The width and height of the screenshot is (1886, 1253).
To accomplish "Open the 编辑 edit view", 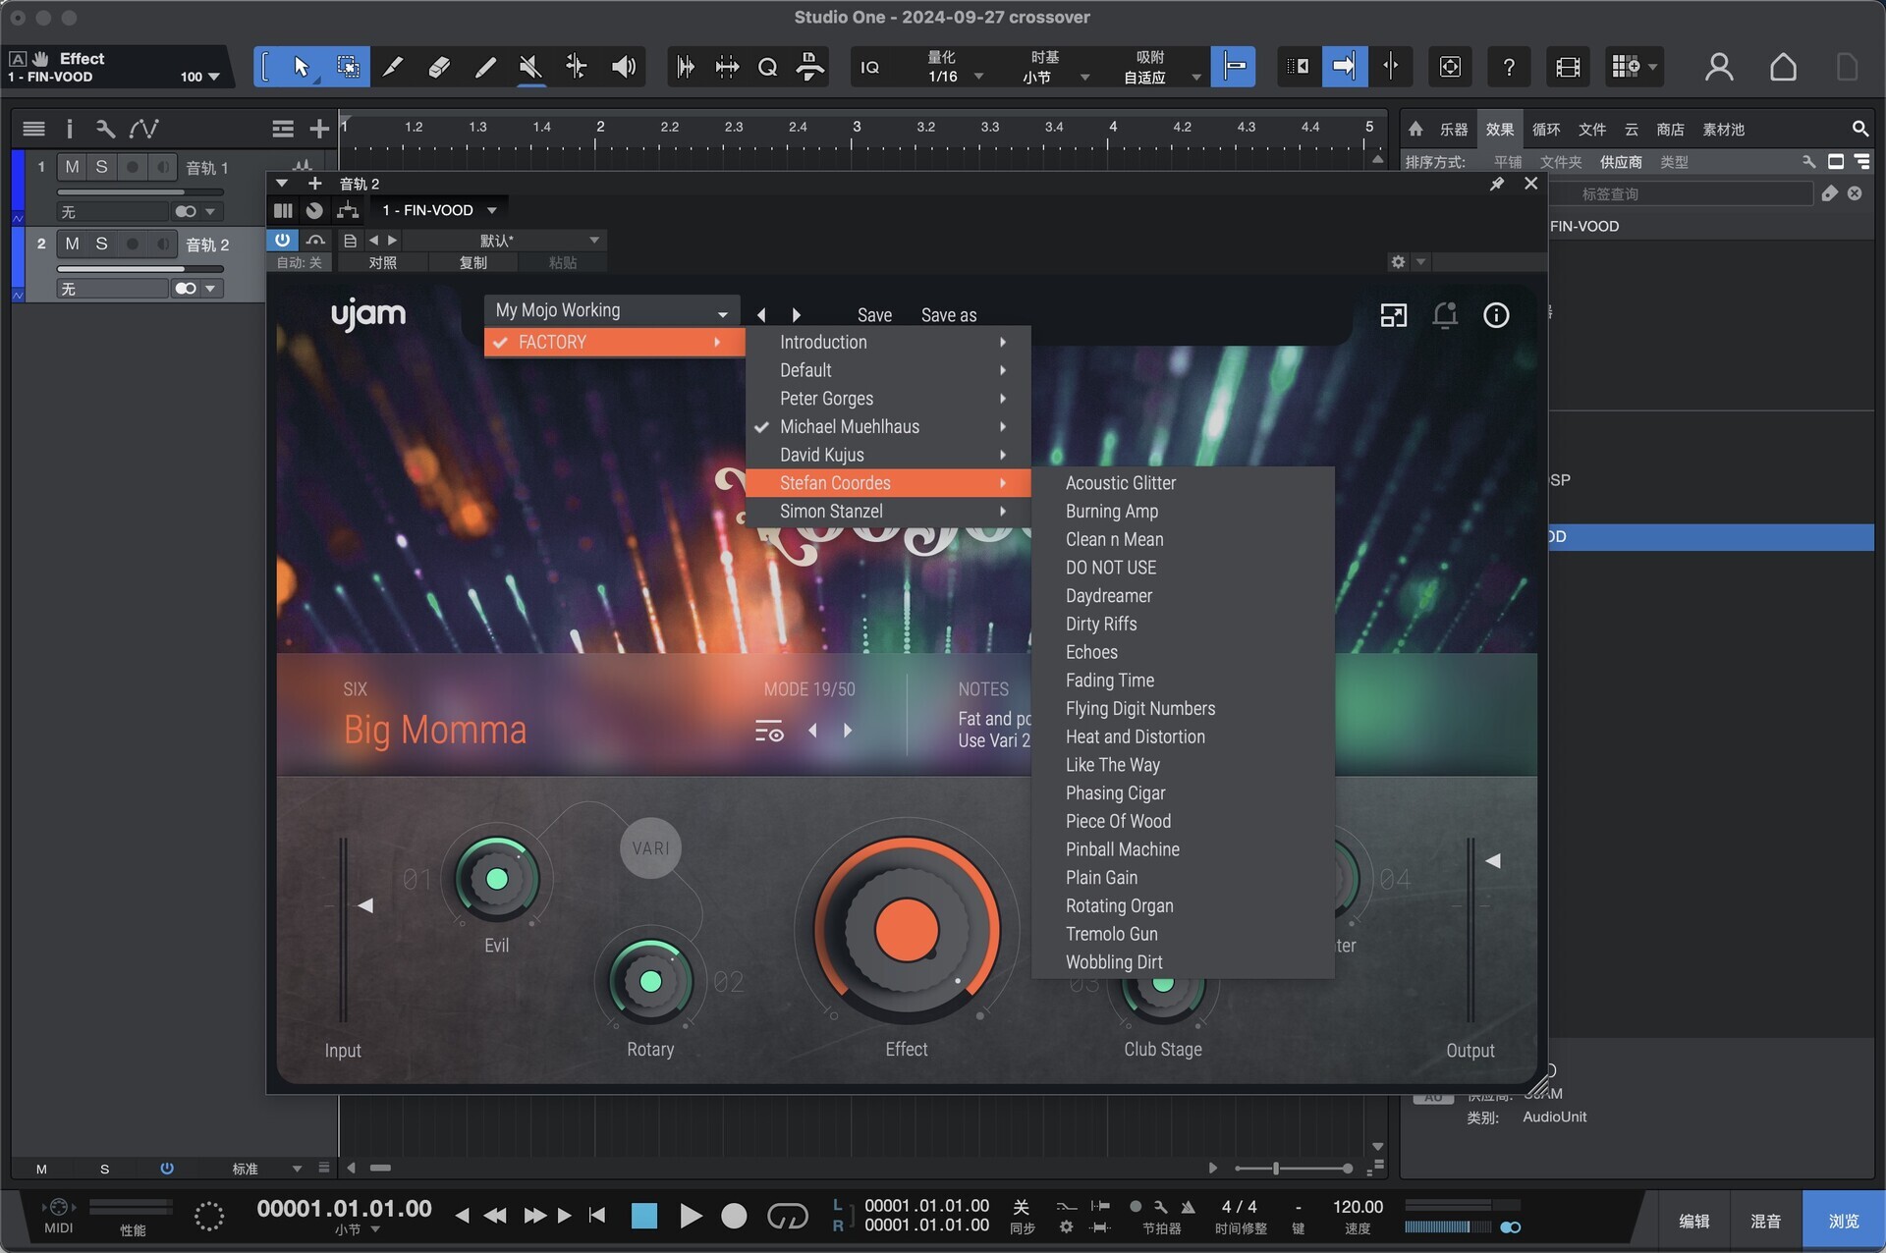I will 1693,1221.
